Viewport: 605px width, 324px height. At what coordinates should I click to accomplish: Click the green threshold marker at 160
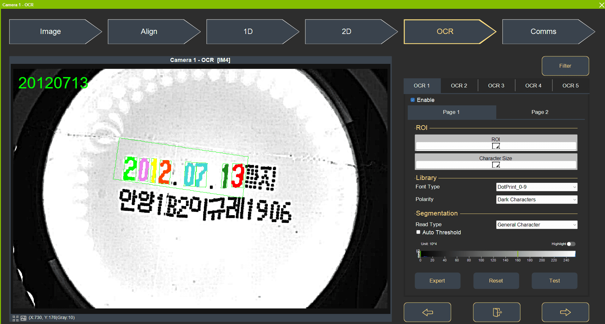tap(518, 254)
